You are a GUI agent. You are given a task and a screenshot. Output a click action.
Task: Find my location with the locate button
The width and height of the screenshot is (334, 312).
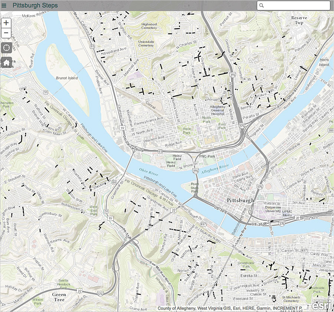[6, 48]
